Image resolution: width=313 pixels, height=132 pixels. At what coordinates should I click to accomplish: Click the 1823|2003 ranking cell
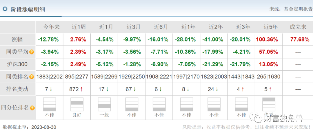(x=214, y=77)
